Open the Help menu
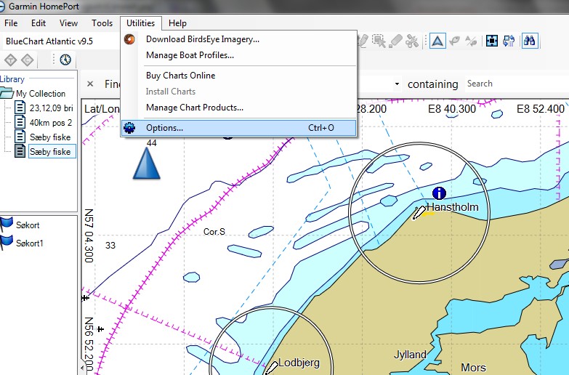 177,23
